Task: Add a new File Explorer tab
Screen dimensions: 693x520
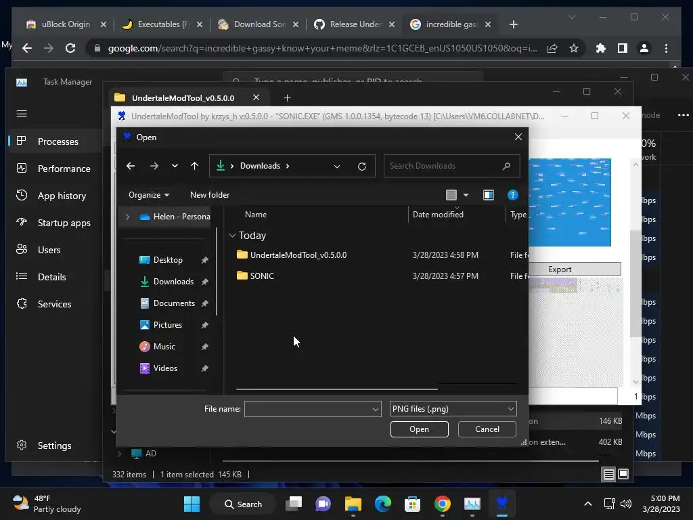Action: [287, 97]
